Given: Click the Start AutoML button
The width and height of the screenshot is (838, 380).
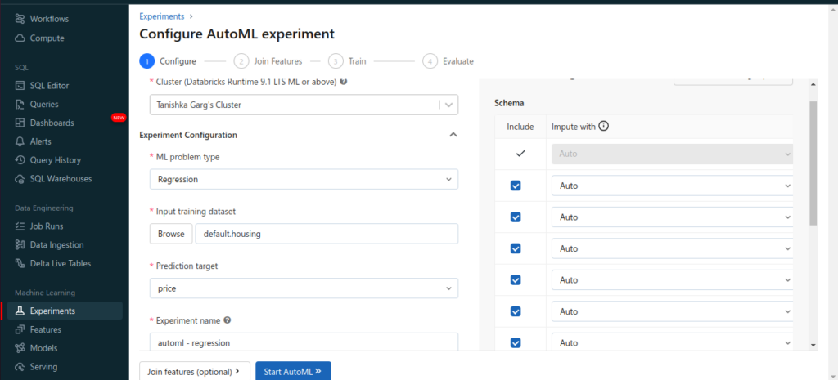Looking at the screenshot, I should pyautogui.click(x=293, y=371).
